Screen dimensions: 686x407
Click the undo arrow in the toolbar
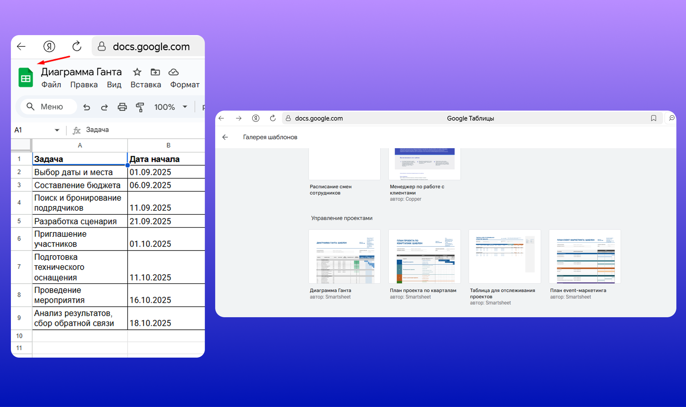point(87,107)
